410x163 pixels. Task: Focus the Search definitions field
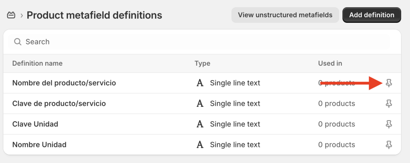[x=199, y=42]
